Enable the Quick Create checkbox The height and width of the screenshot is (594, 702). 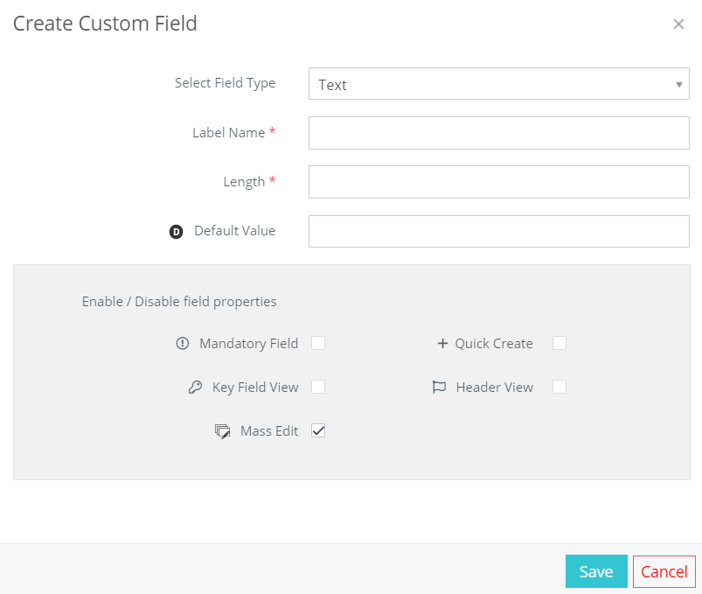pos(560,343)
